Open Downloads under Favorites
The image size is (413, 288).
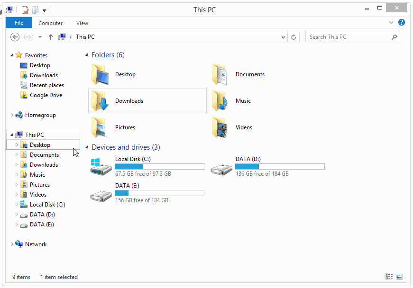(44, 75)
